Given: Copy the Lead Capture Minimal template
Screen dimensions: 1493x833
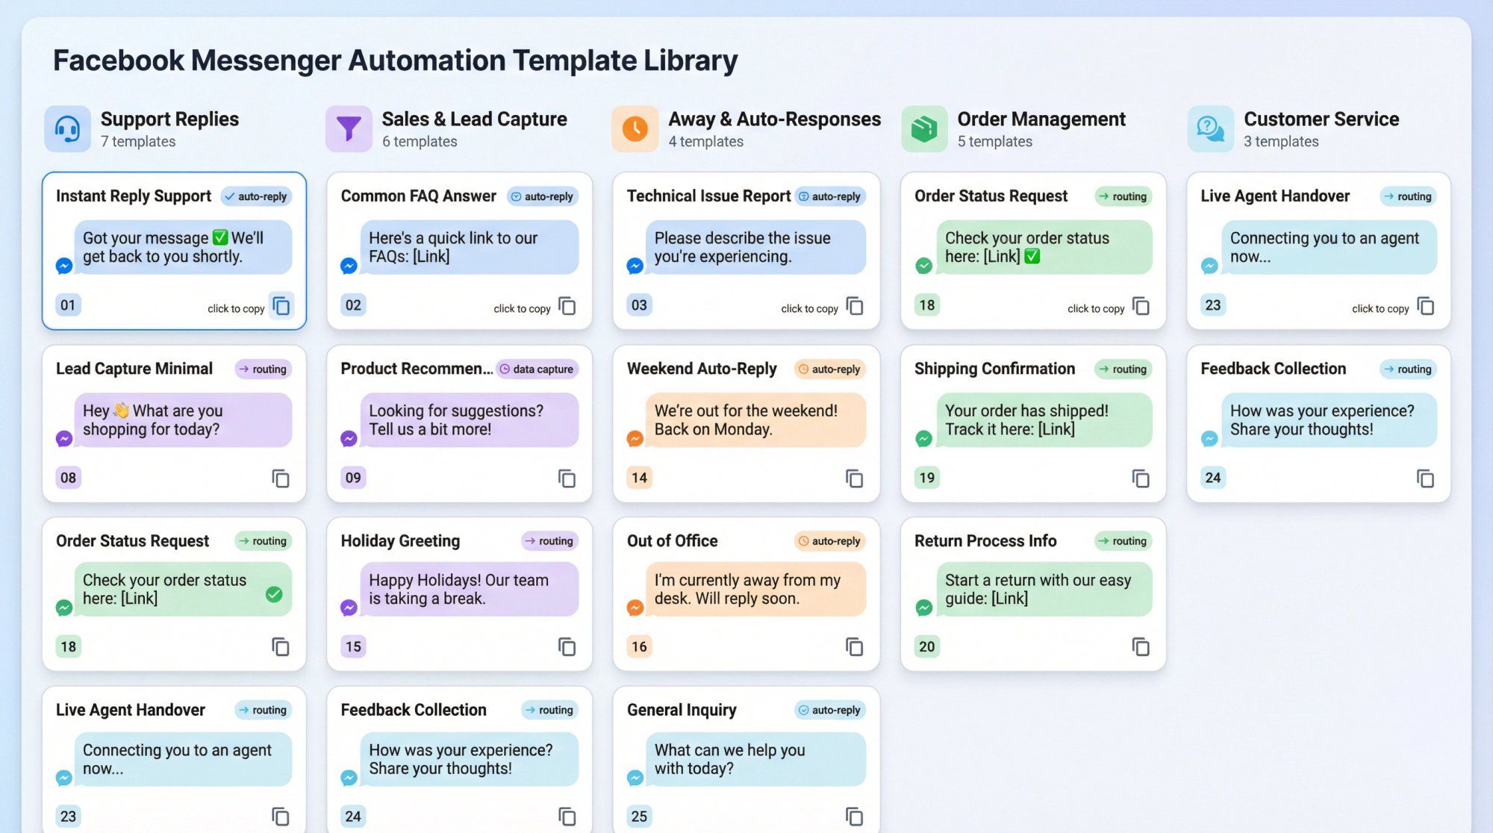Looking at the screenshot, I should tap(281, 478).
